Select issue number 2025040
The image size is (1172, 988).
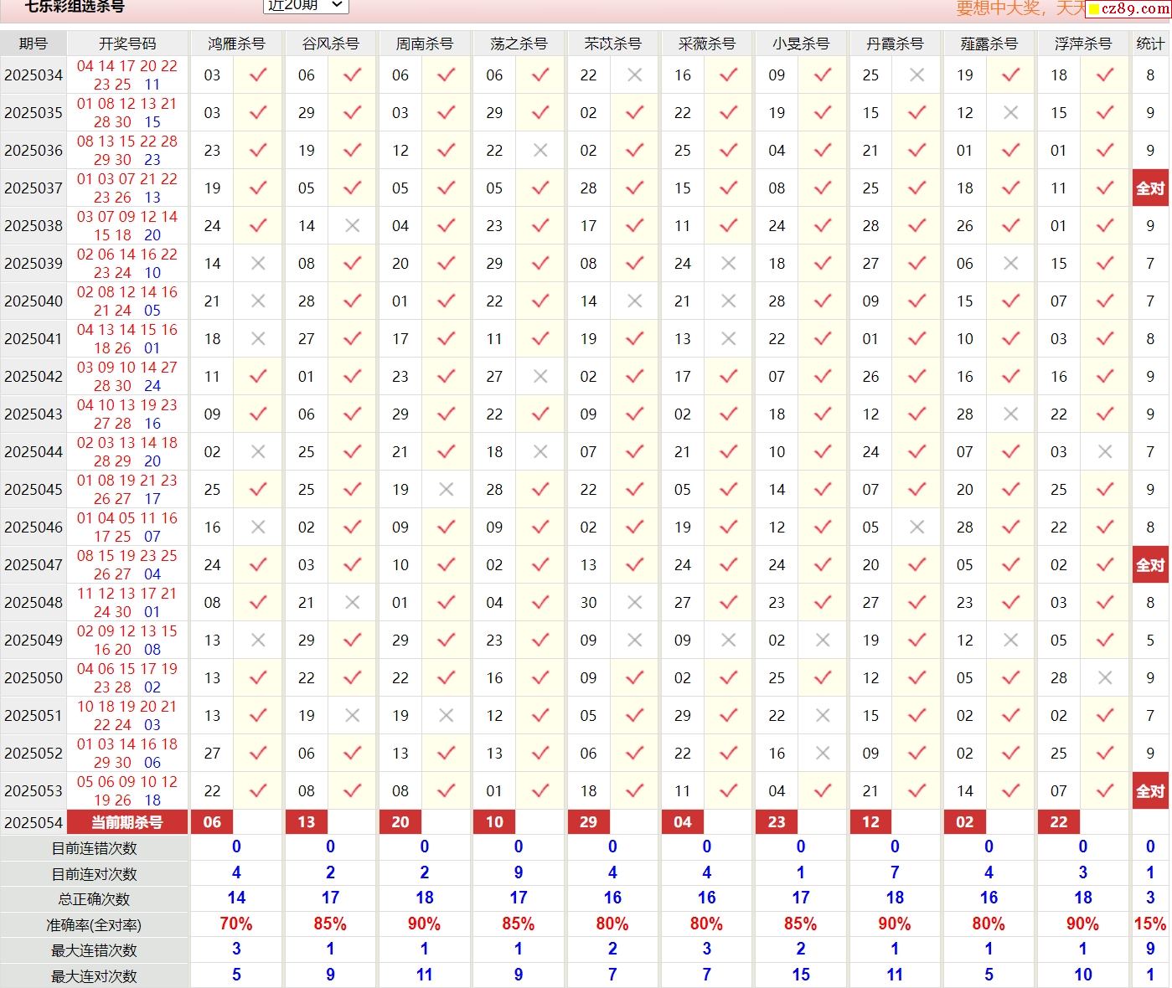pyautogui.click(x=34, y=301)
